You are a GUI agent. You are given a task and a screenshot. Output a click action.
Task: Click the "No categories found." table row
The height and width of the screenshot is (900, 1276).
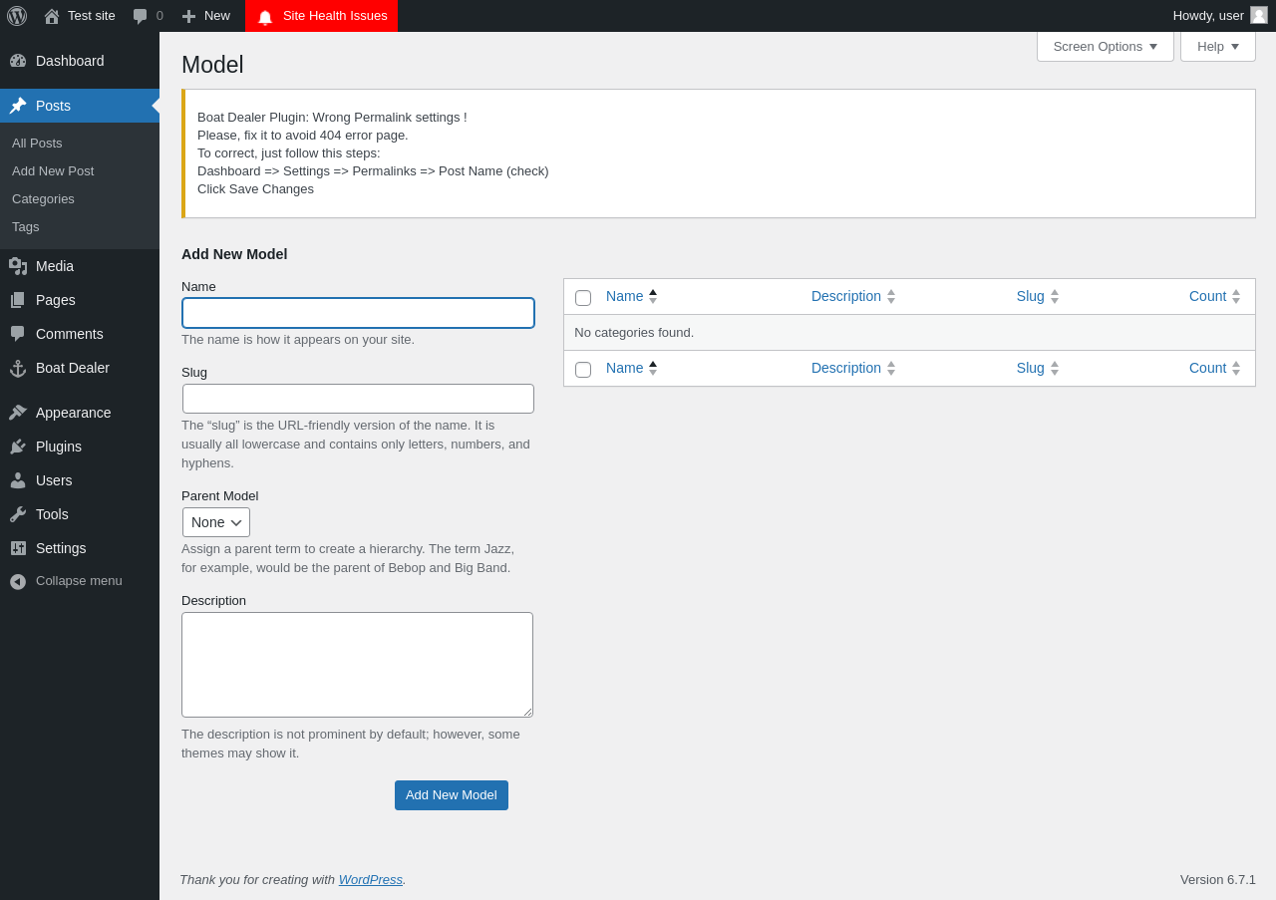click(909, 333)
